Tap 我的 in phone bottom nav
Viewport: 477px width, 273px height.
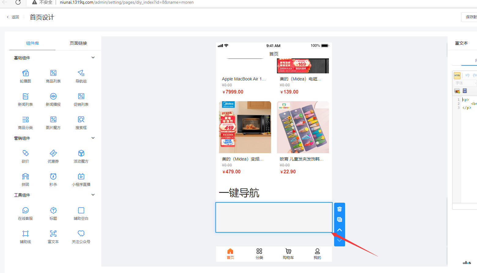(x=317, y=254)
